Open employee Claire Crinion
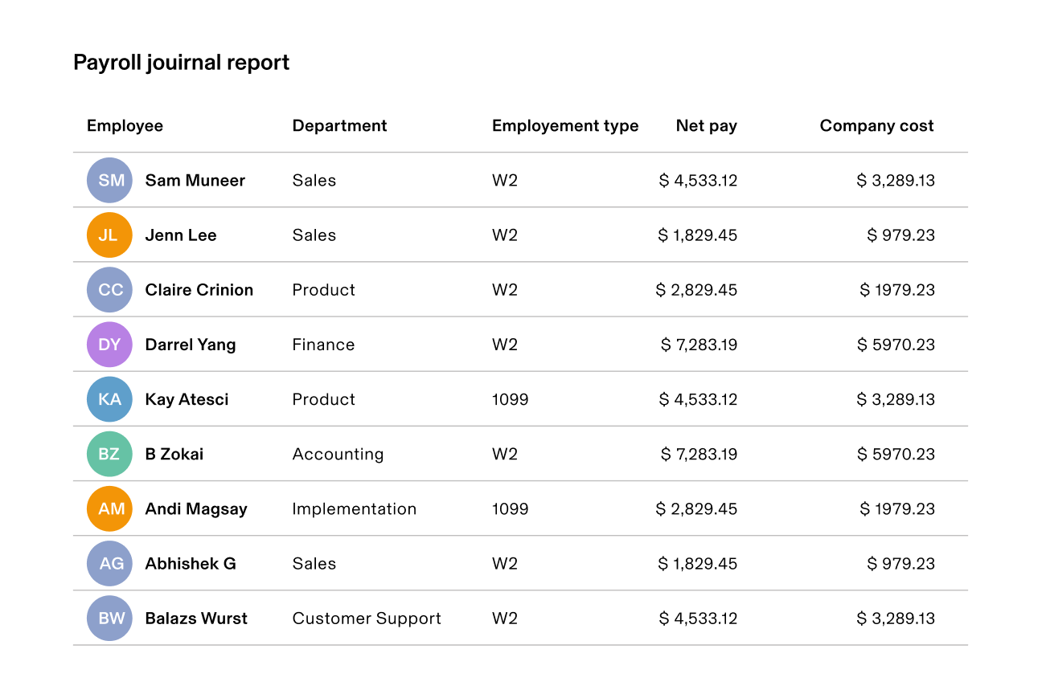 click(199, 289)
